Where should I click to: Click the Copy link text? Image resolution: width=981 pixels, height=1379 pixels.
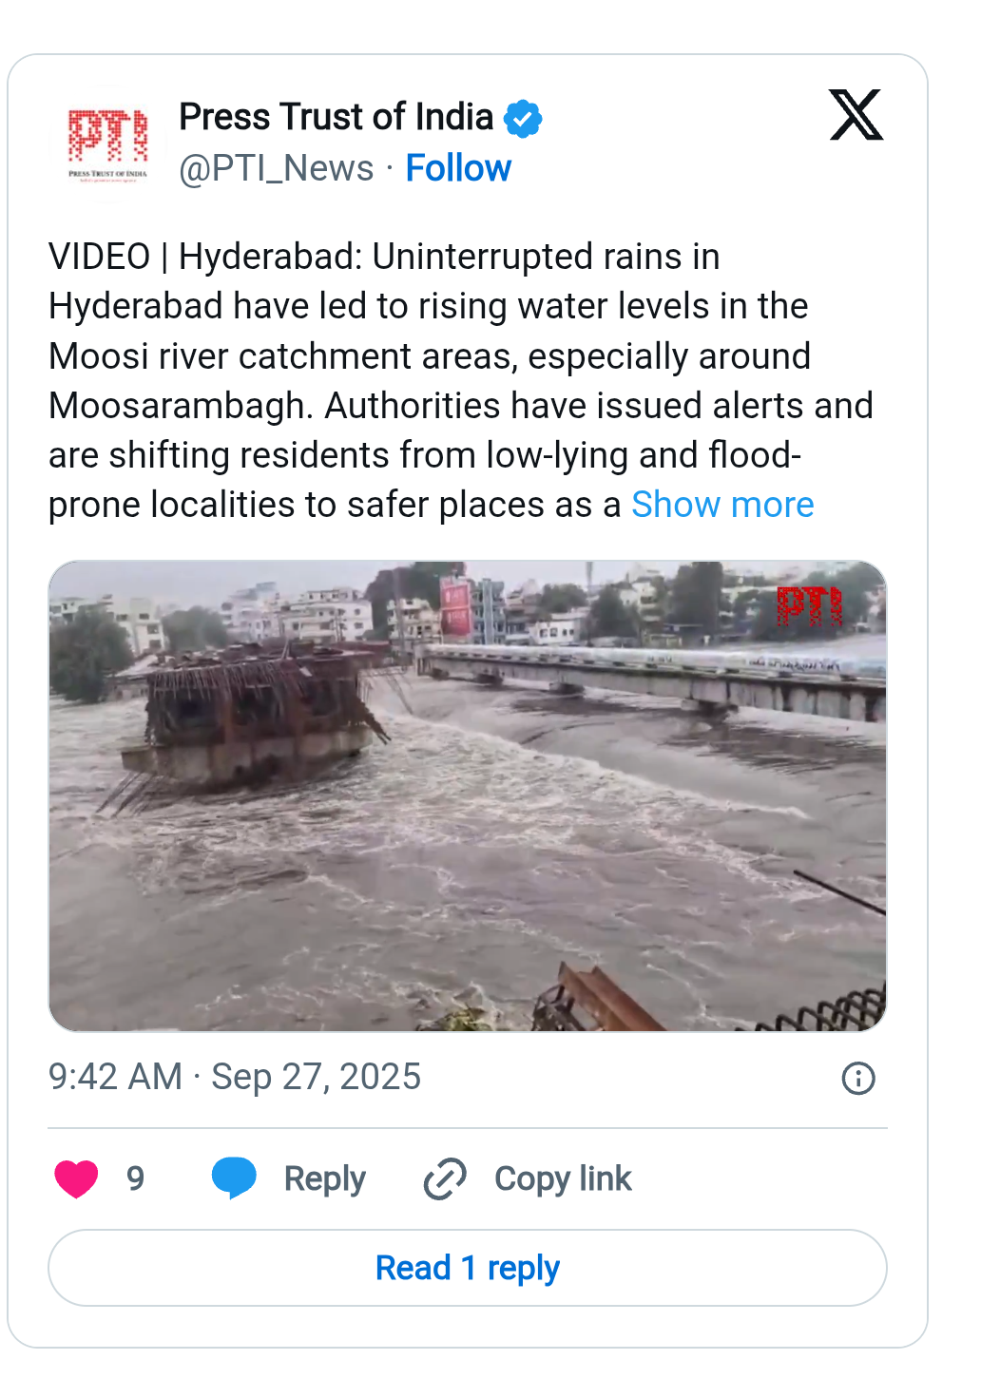click(563, 1178)
